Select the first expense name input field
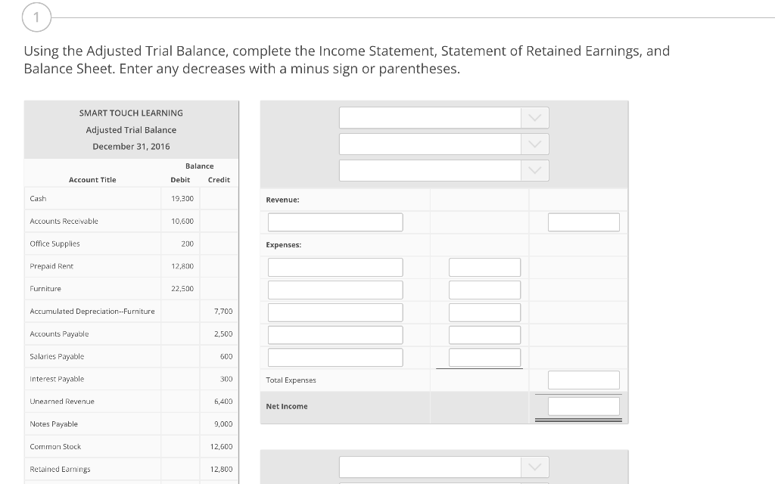Image resolution: width=775 pixels, height=484 pixels. pyautogui.click(x=335, y=266)
